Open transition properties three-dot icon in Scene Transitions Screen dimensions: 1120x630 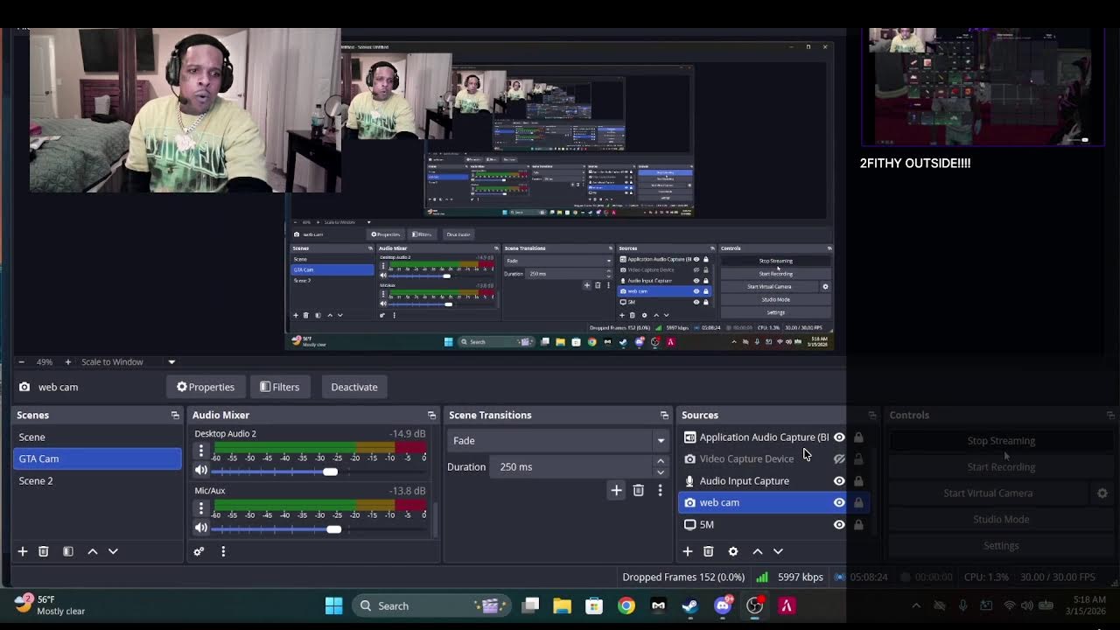pyautogui.click(x=660, y=491)
